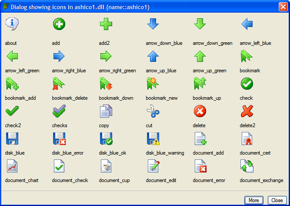Click the document_exchange icon
This screenshot has height=206, width=290.
pyautogui.click(x=247, y=166)
